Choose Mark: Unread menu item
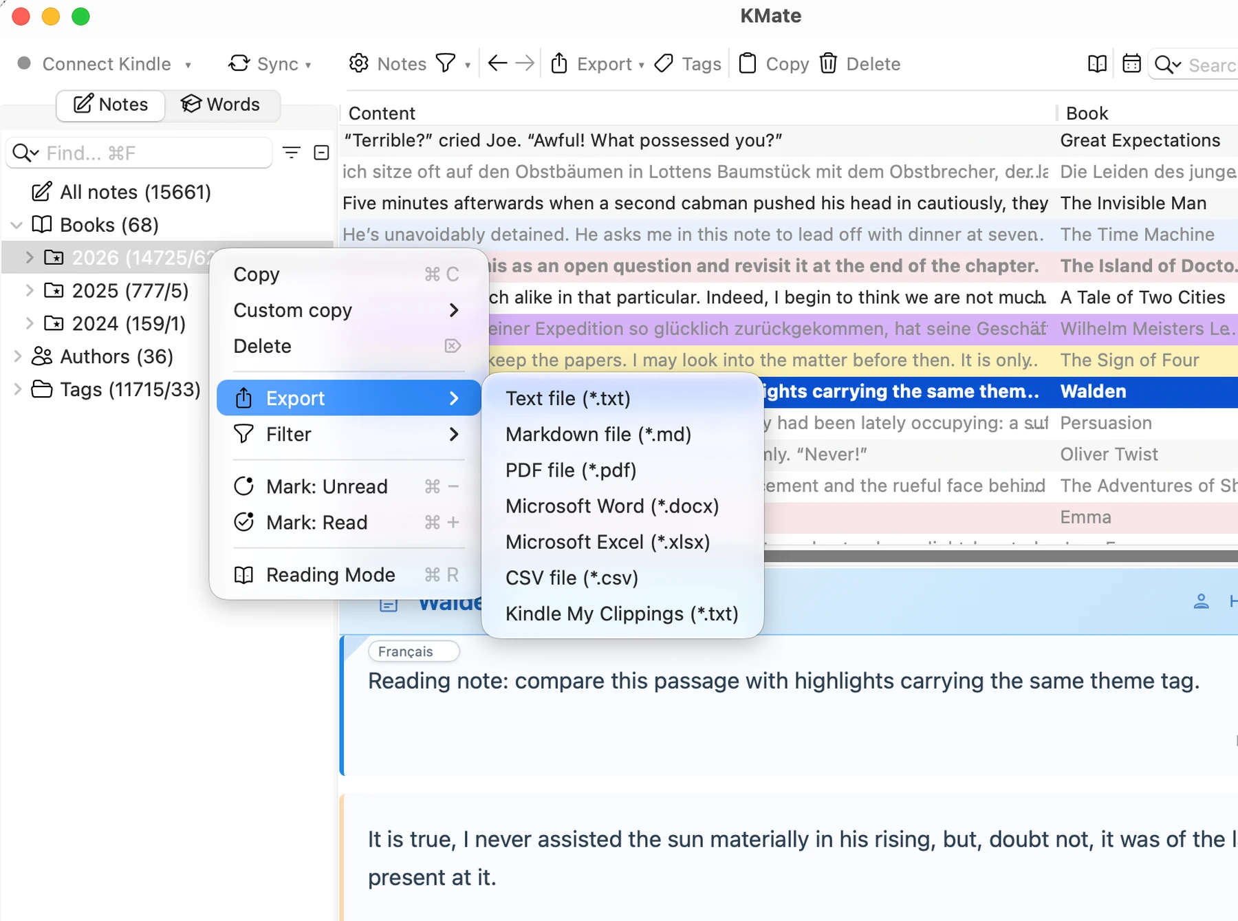The image size is (1238, 921). click(x=348, y=486)
